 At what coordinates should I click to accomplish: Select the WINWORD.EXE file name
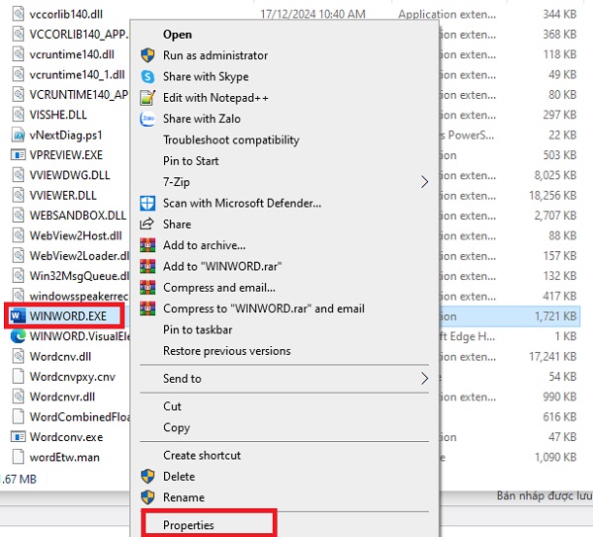click(x=68, y=316)
